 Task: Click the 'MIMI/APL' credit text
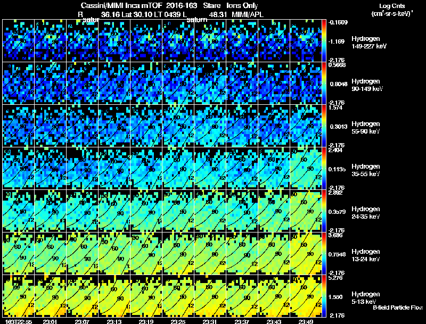(248, 14)
